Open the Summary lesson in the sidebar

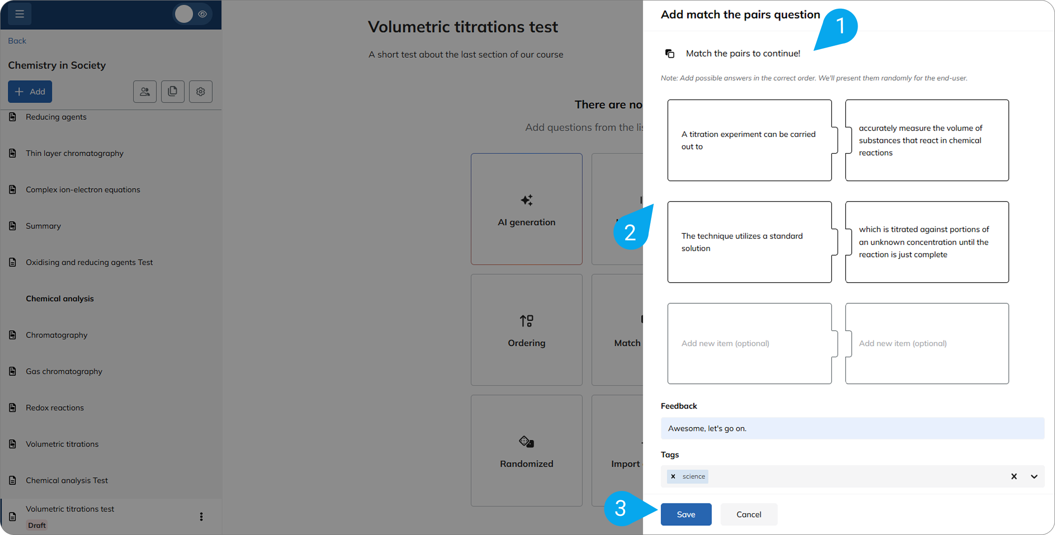coord(43,226)
